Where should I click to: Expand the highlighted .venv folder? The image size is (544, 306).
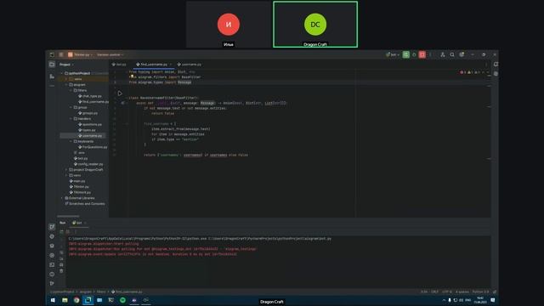click(x=67, y=79)
